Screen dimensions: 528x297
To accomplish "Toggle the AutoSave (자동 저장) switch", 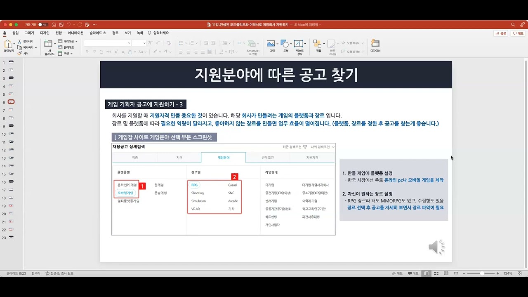I will (43, 25).
